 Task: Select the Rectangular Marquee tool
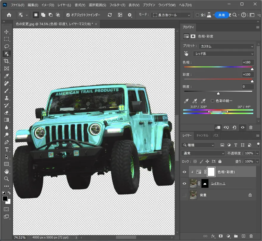point(7,39)
